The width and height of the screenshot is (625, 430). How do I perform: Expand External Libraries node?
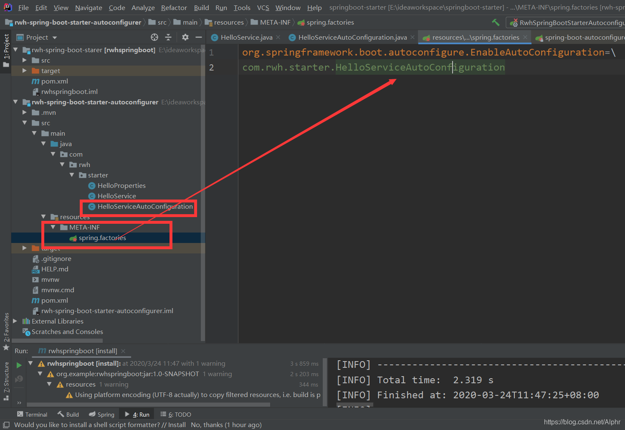point(15,321)
